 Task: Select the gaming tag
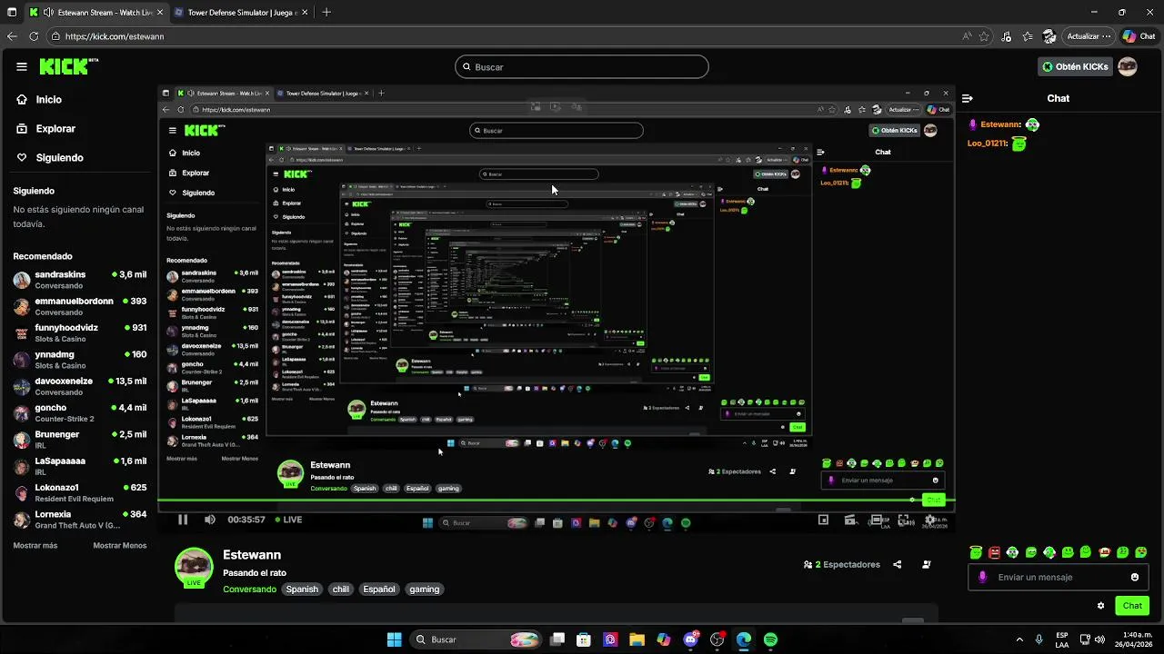[424, 590]
